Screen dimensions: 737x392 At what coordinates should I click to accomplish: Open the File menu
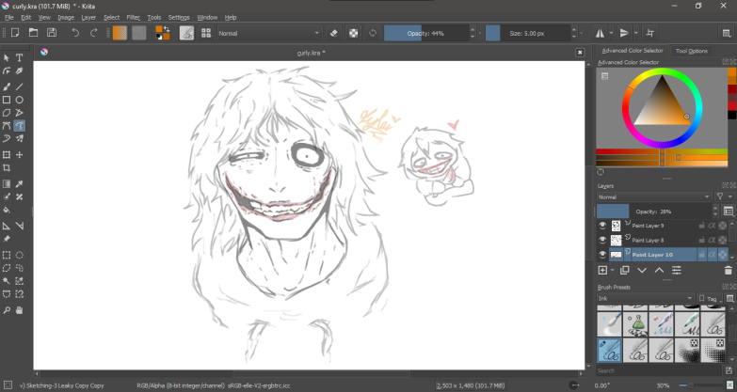8,17
